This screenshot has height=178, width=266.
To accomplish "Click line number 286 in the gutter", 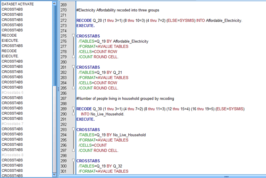I will click(x=64, y=93).
